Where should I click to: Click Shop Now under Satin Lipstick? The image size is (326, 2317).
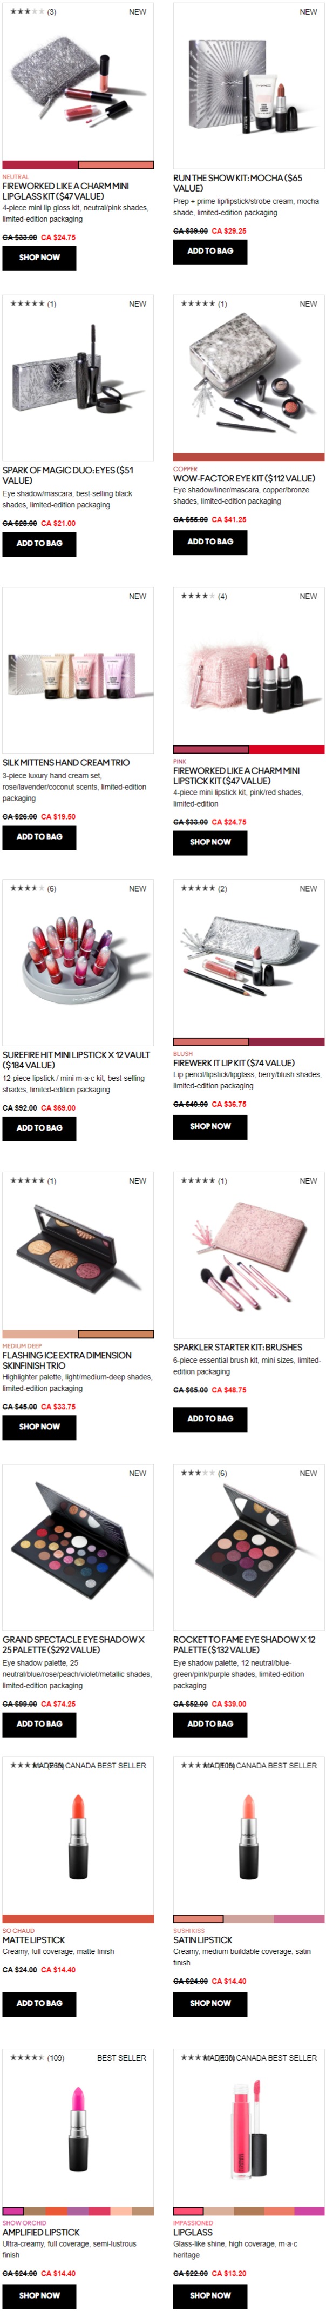point(210,2003)
